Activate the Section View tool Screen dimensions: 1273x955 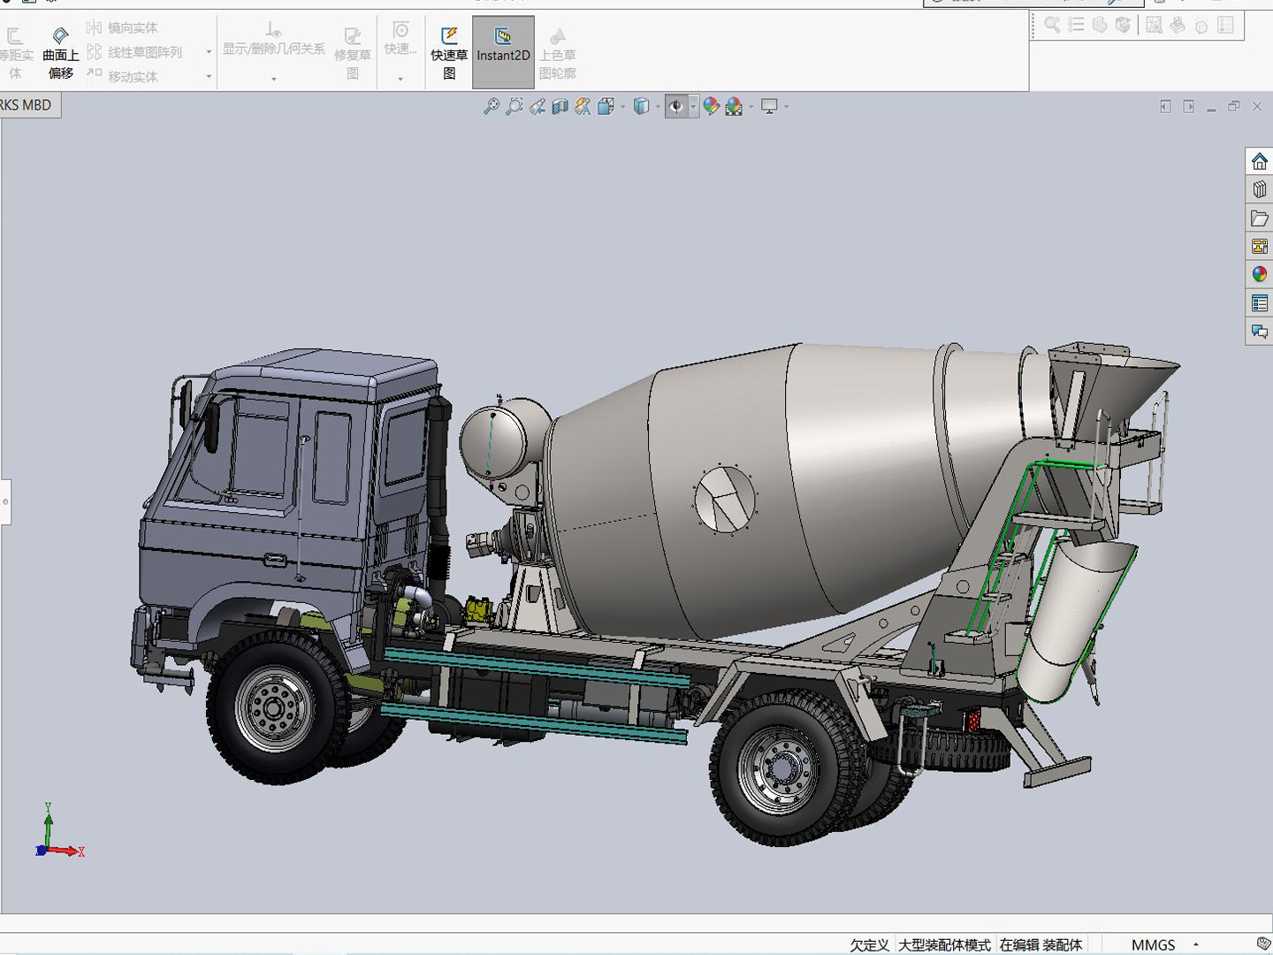[560, 107]
